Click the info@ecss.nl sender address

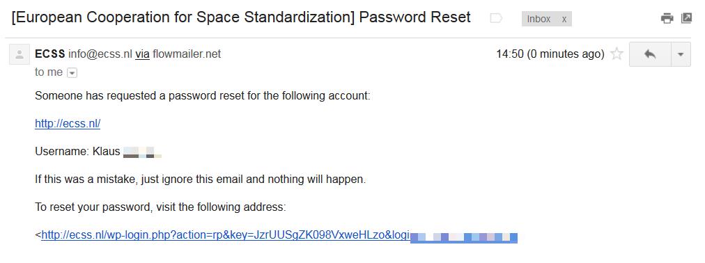coord(100,54)
